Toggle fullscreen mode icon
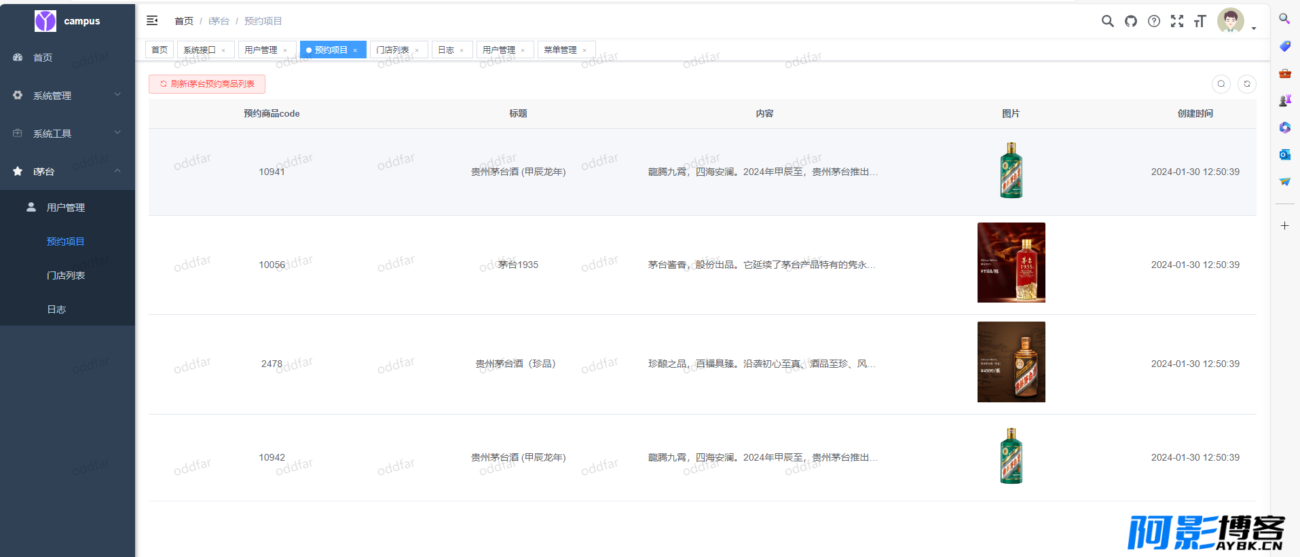The image size is (1300, 557). (1176, 21)
